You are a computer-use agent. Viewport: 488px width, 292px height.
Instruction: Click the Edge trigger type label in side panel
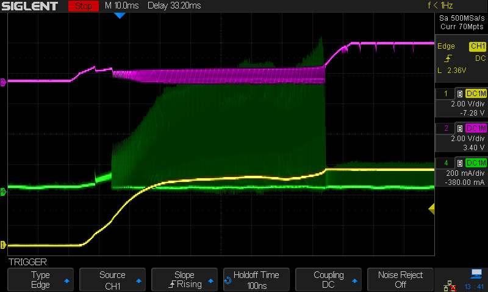click(x=446, y=46)
